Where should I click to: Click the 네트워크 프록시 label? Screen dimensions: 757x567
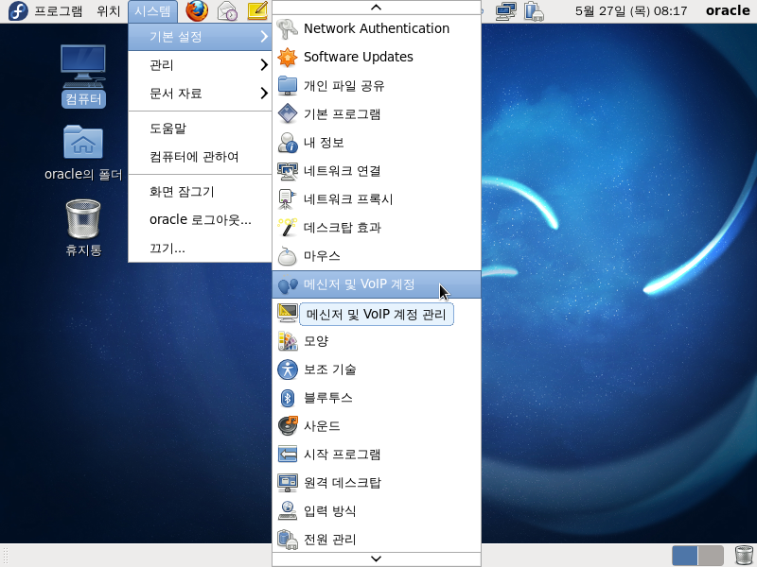[x=348, y=199]
